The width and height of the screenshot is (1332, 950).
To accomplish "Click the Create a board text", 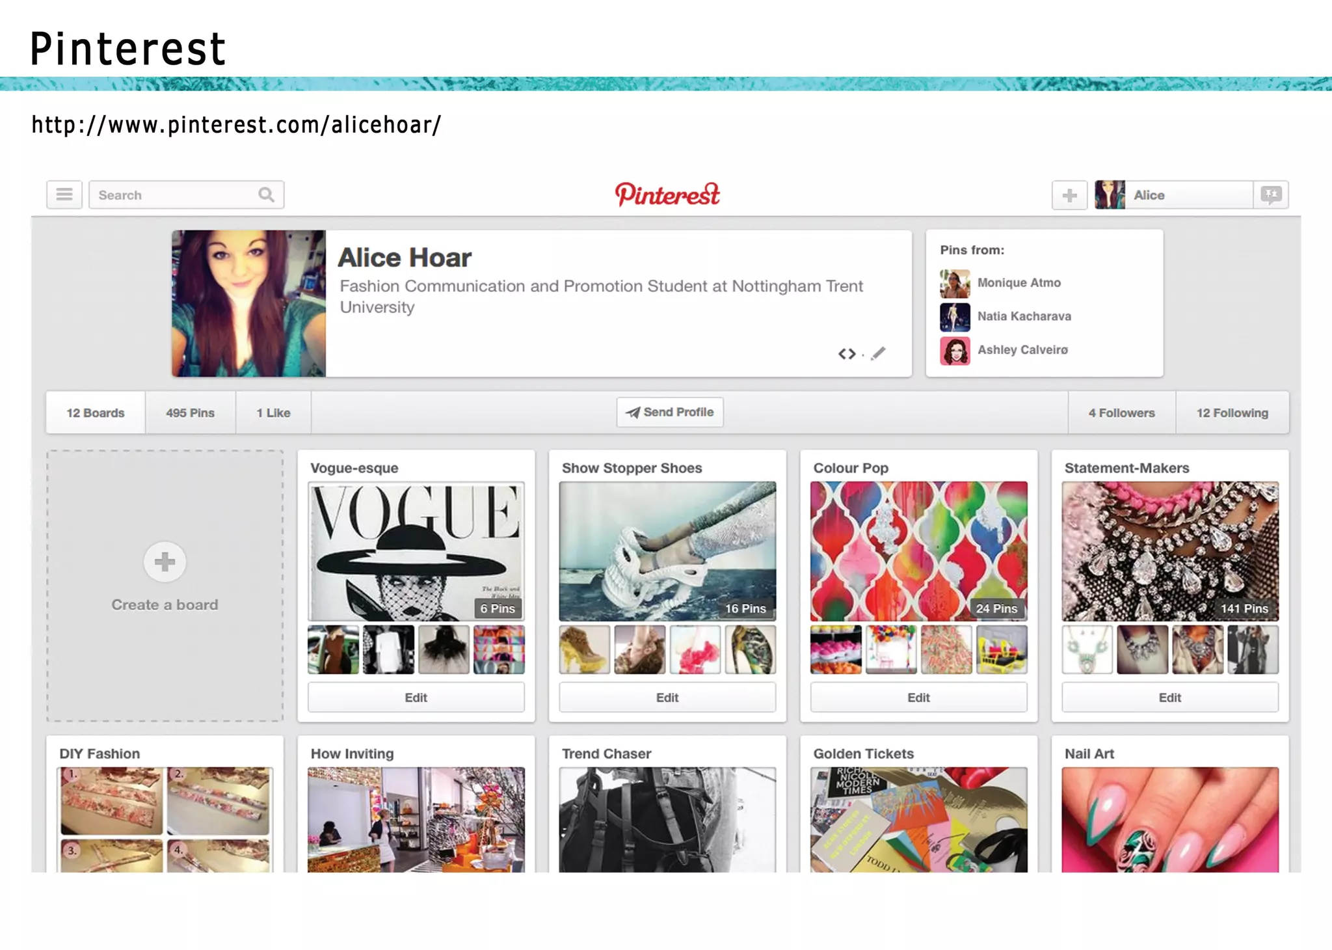I will [x=165, y=604].
